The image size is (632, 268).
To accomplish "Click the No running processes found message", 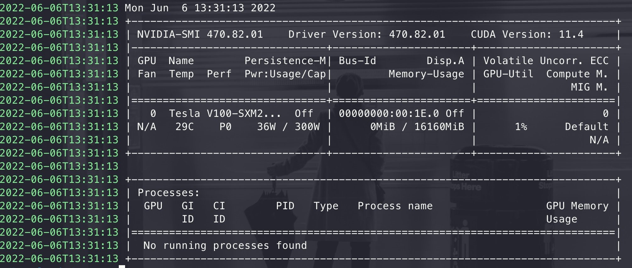I will [225, 245].
